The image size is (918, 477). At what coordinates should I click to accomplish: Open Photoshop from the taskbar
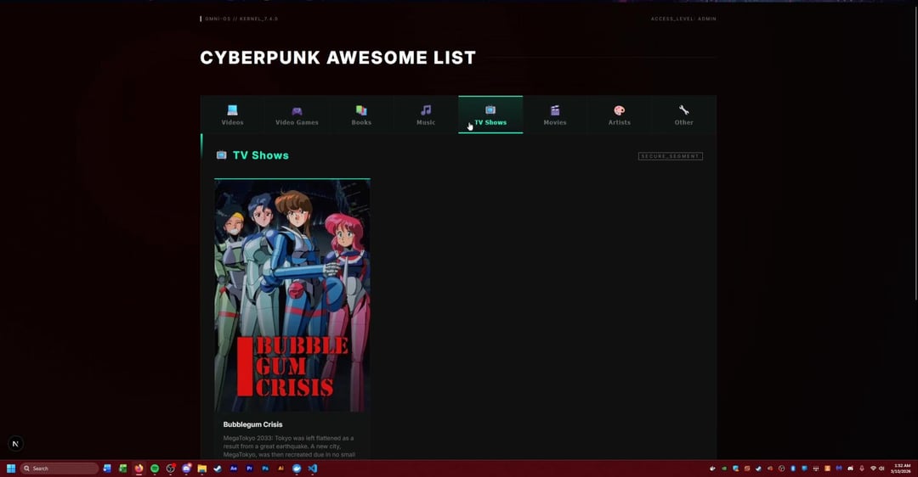click(x=265, y=469)
